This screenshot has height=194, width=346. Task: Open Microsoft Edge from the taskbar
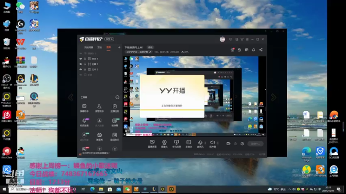coord(92,189)
